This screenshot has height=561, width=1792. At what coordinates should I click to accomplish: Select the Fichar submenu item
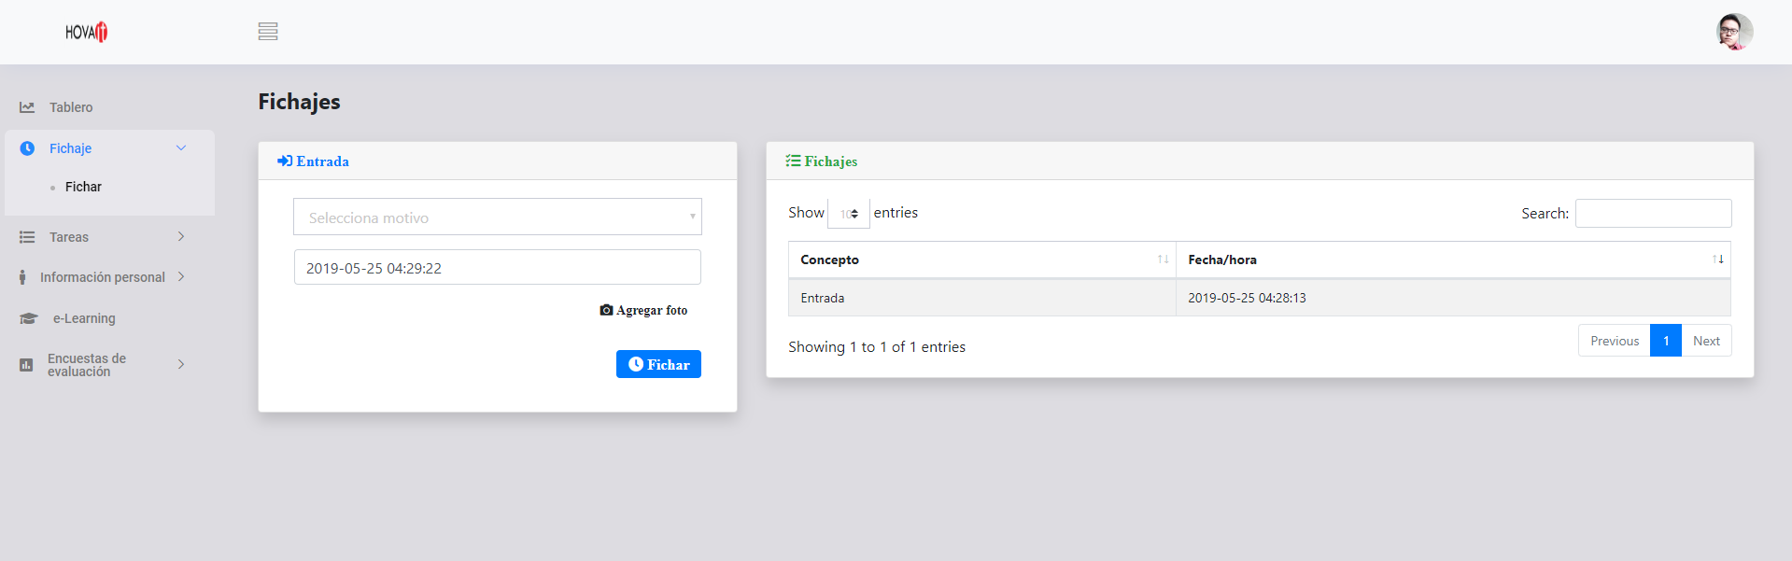click(83, 187)
